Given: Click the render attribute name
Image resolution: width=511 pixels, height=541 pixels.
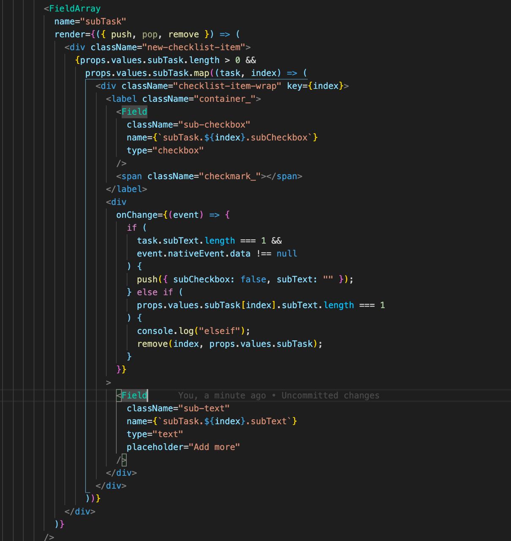Looking at the screenshot, I should pyautogui.click(x=70, y=34).
